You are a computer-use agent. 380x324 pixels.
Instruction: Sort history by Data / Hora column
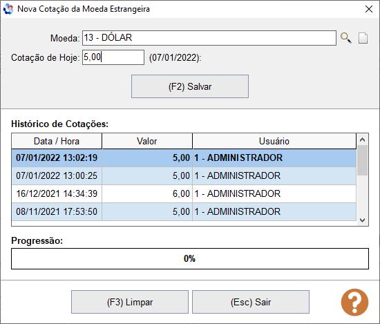coord(57,141)
